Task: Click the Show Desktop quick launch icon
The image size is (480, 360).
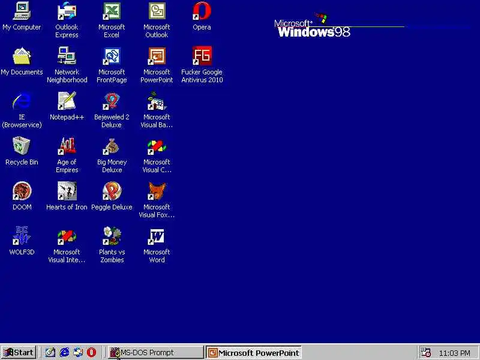Action: point(50,352)
